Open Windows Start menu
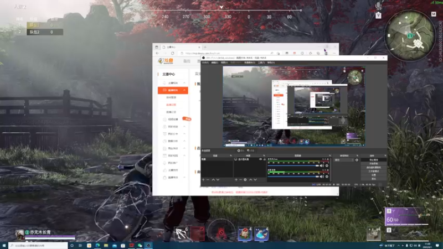This screenshot has height=249, width=443. [4, 246]
